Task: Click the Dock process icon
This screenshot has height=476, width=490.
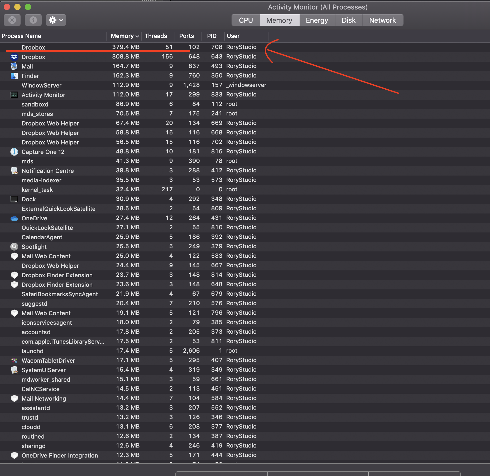Action: (14, 199)
